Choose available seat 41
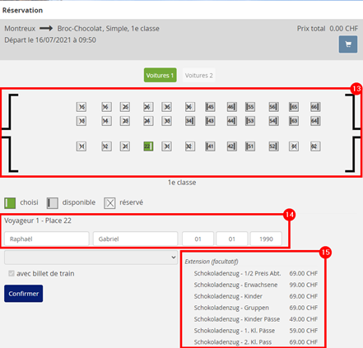Screen dimensions: 363x348 click(x=210, y=146)
